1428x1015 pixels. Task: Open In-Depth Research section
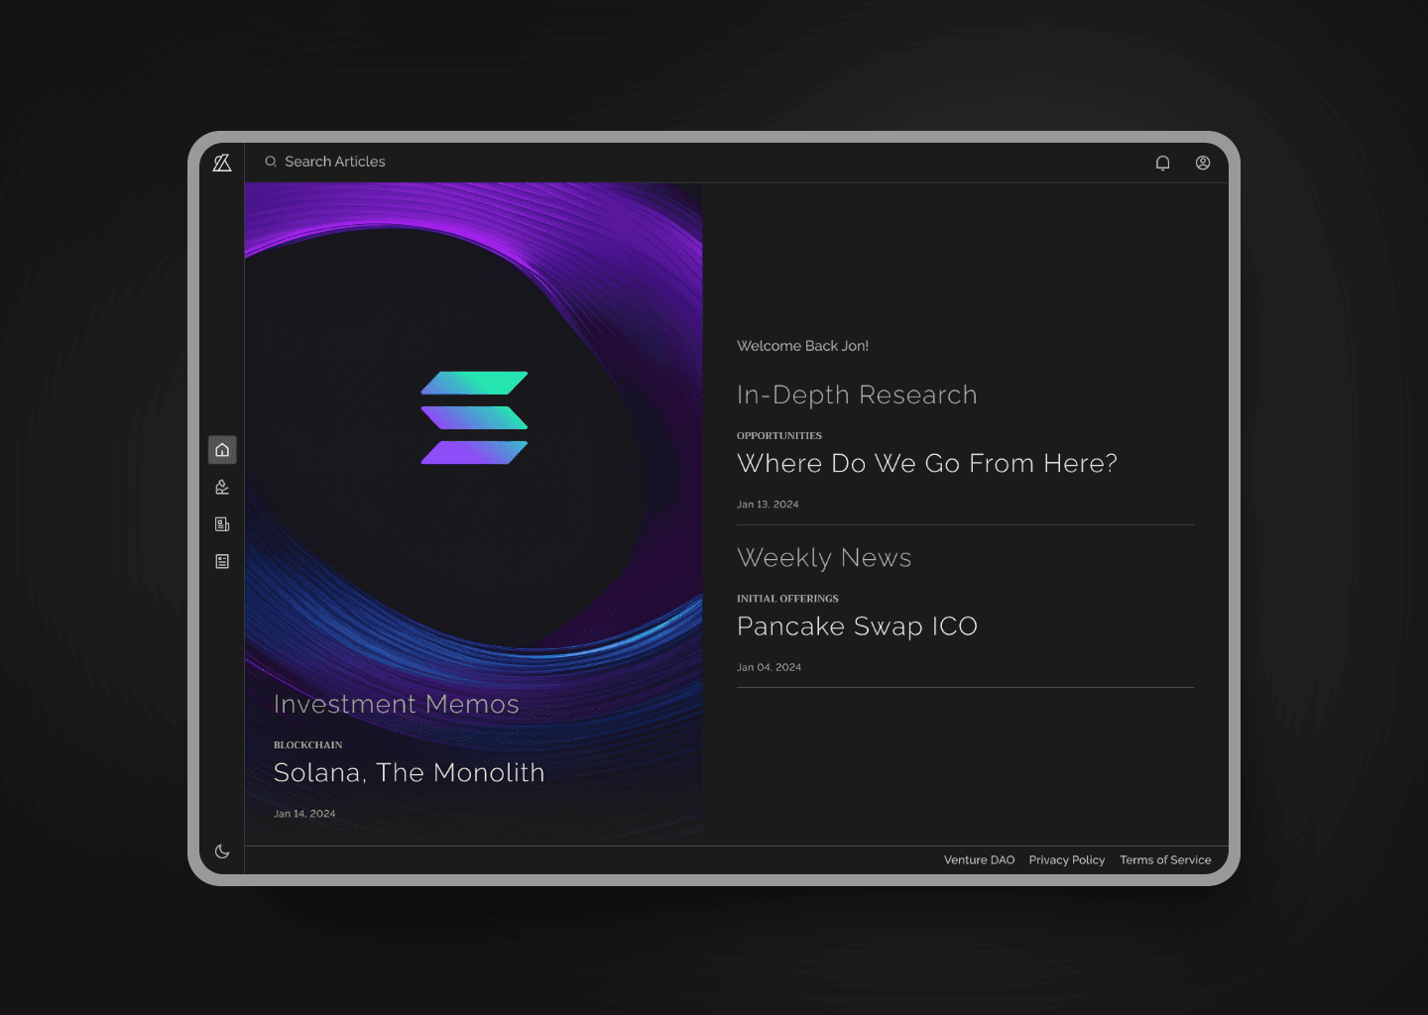pyautogui.click(x=857, y=395)
